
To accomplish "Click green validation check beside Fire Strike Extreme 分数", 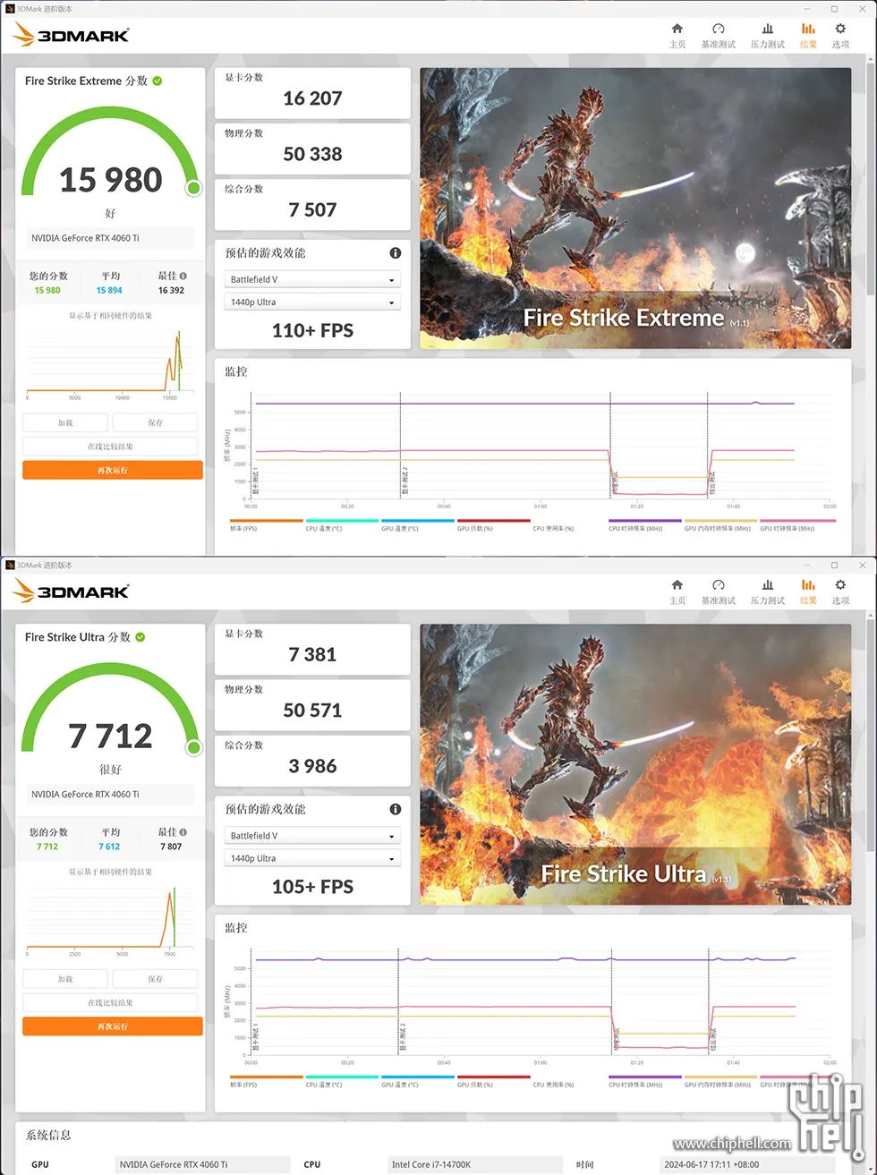I will click(x=158, y=81).
